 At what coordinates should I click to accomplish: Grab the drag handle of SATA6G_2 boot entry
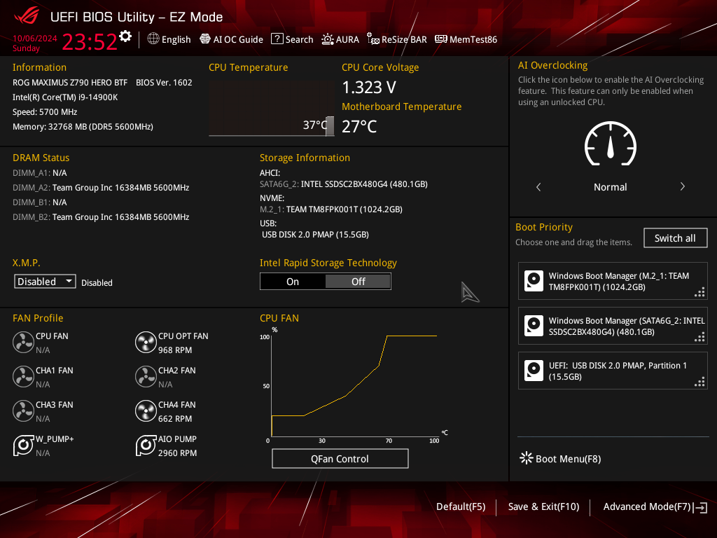[x=699, y=337]
